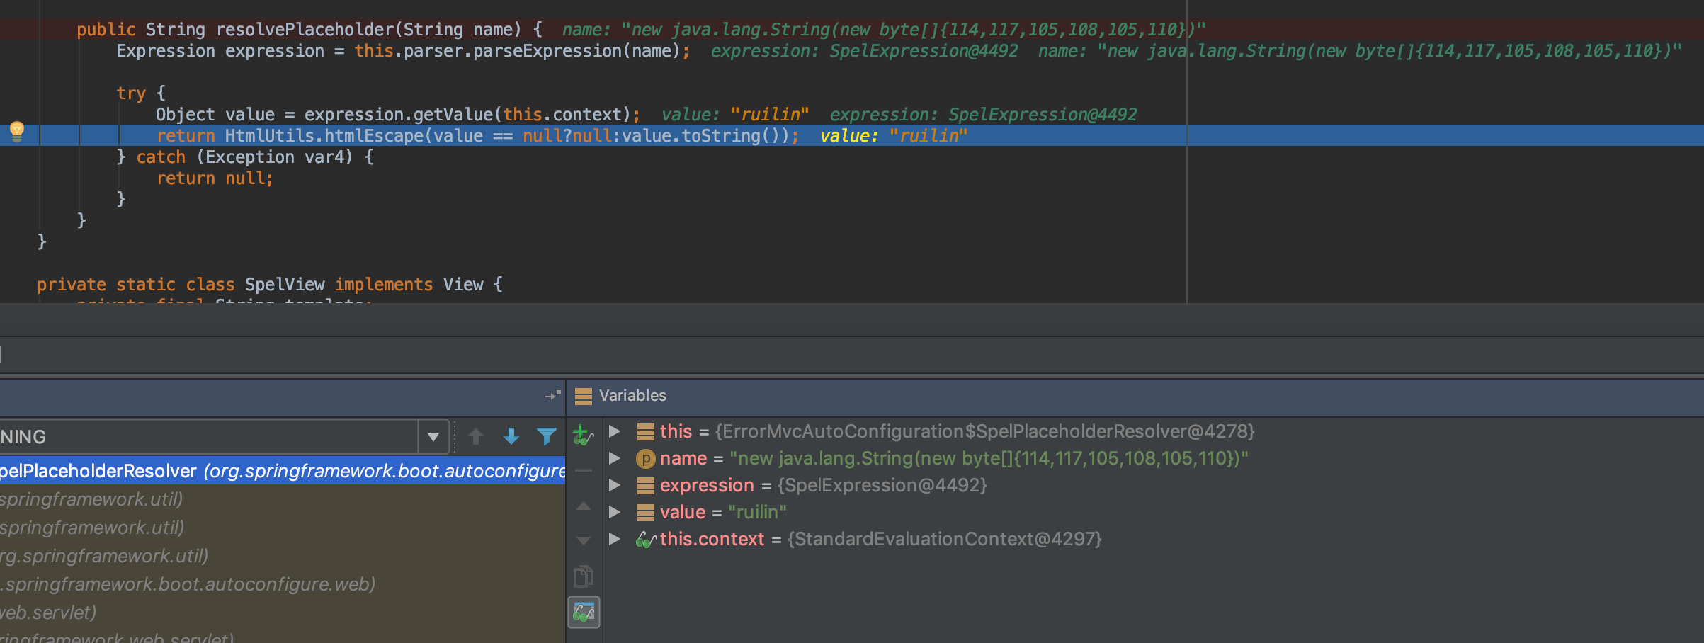This screenshot has width=1704, height=643.
Task: Click the restore layout pin icon
Action: tap(553, 395)
